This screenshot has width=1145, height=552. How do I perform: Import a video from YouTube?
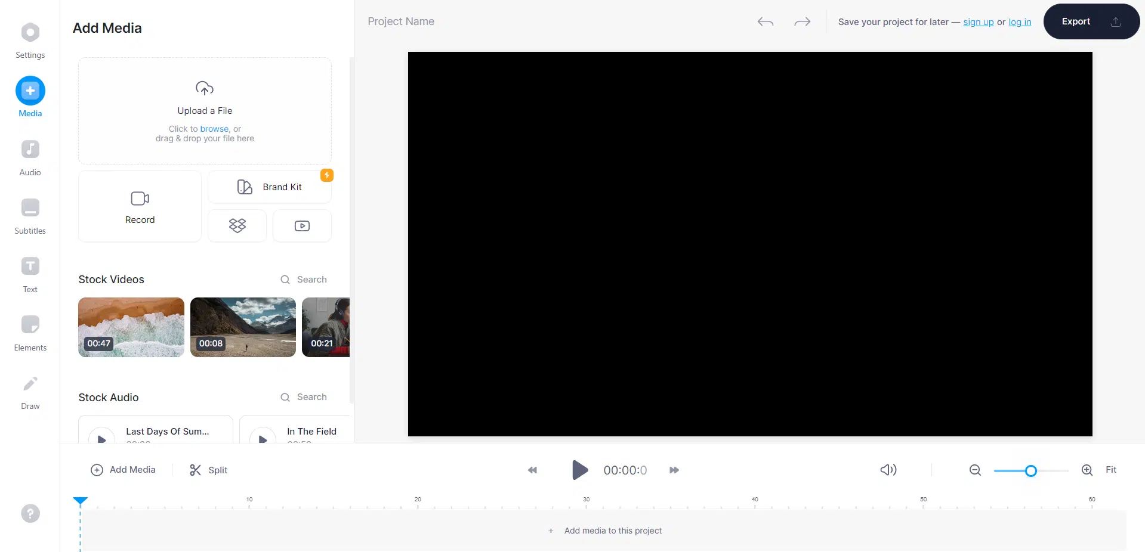(301, 225)
